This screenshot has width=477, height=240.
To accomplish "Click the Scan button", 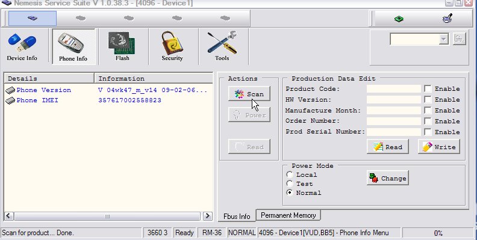I will click(x=249, y=94).
